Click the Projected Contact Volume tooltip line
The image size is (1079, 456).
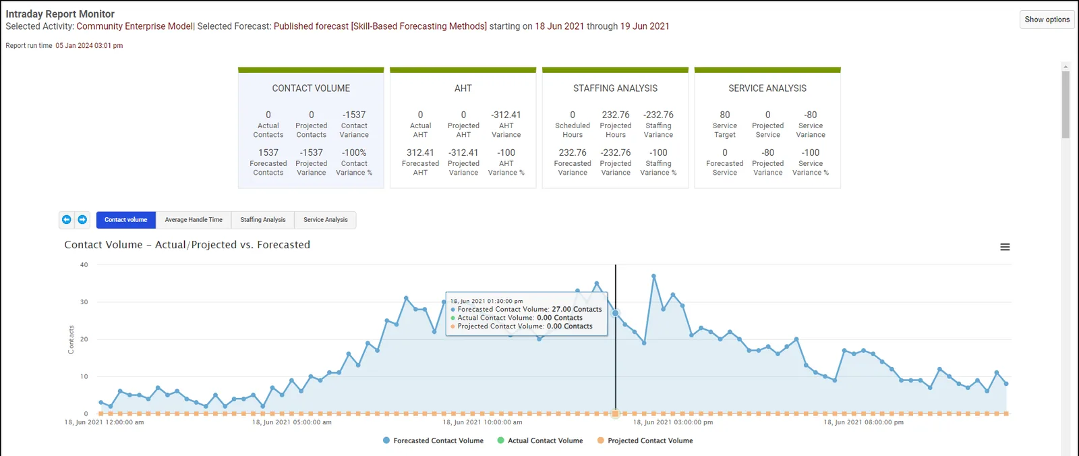pos(521,326)
